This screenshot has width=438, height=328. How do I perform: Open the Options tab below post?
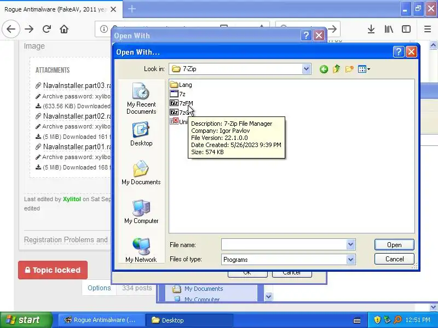(x=99, y=288)
